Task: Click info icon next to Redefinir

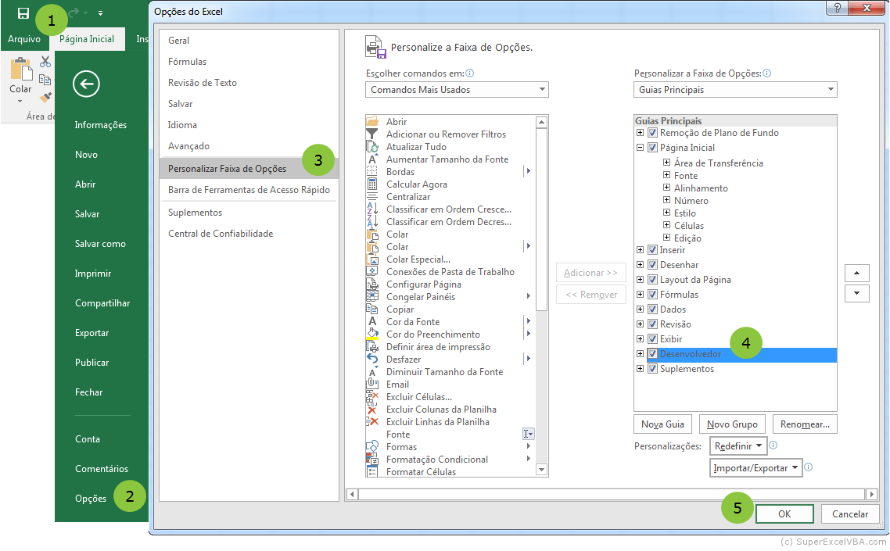Action: (773, 445)
